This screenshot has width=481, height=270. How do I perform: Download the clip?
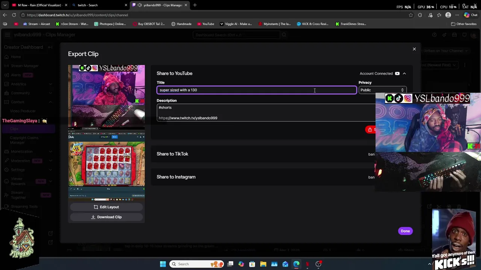point(106,217)
